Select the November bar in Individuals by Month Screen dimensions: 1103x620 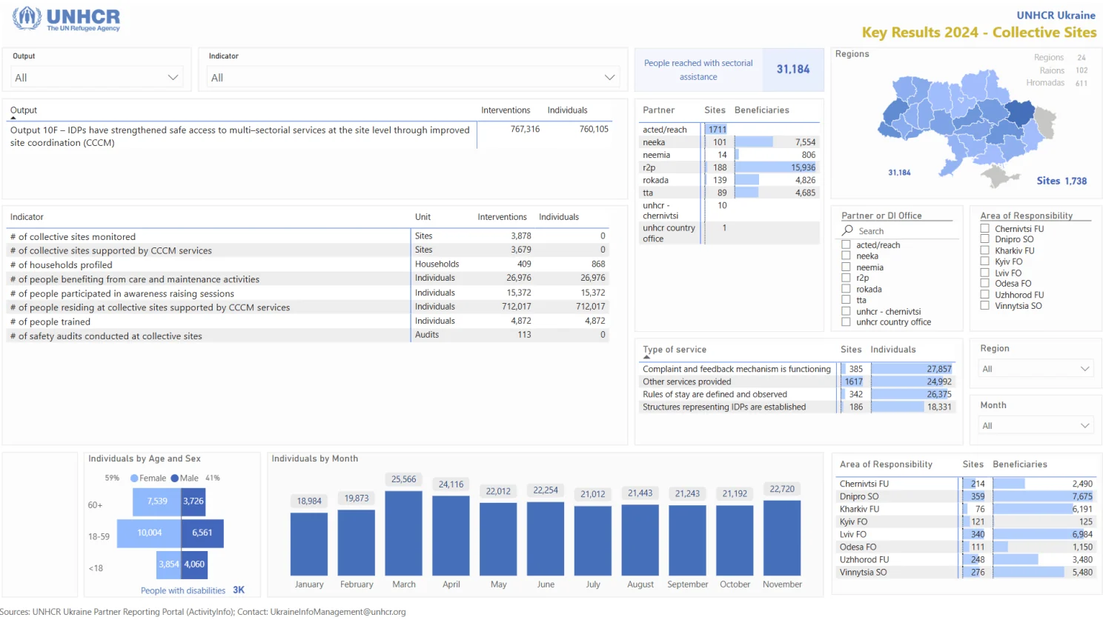coord(782,538)
